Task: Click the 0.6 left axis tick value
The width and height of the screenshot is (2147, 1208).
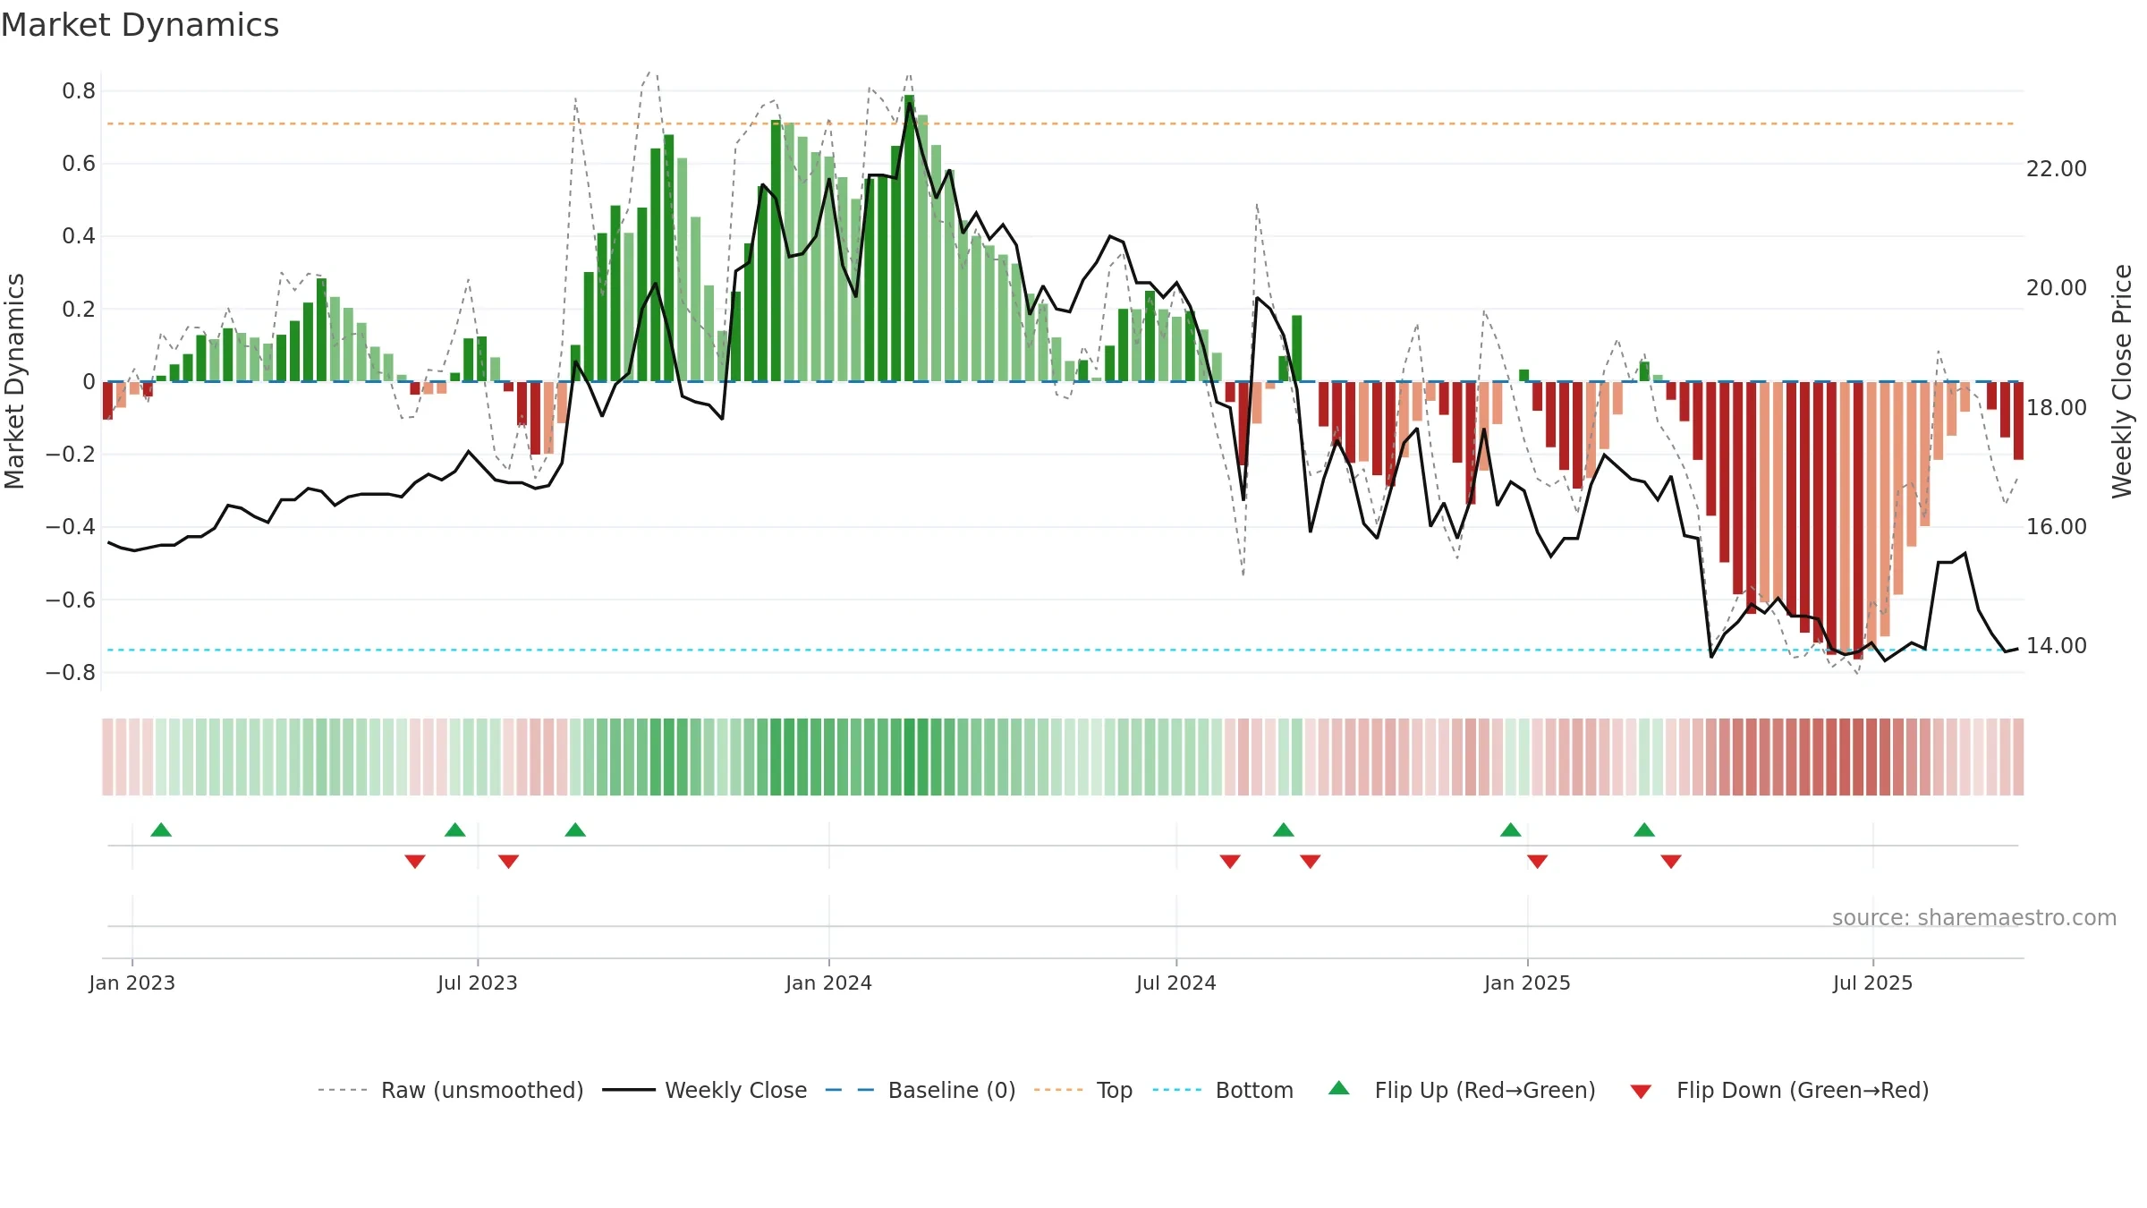Action: point(79,164)
